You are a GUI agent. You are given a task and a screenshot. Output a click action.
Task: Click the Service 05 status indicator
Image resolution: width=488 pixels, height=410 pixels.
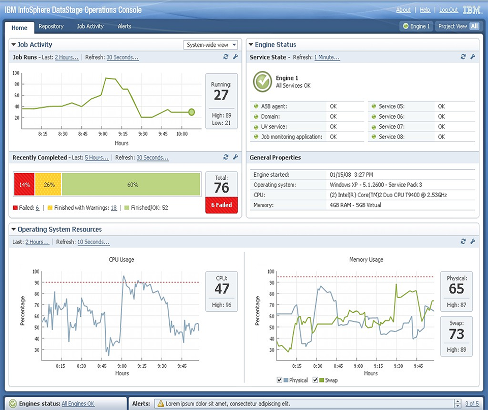tap(374, 106)
